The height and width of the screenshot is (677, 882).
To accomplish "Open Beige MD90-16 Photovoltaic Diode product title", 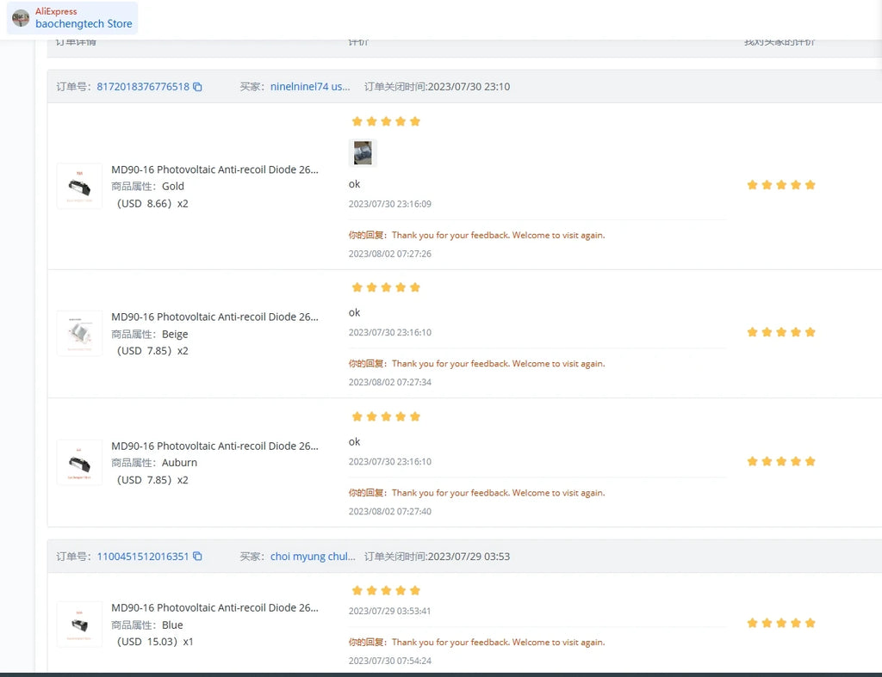I will pos(214,317).
